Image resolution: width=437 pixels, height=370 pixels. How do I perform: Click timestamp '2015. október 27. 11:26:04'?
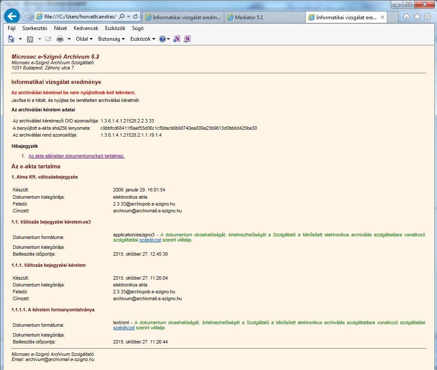point(141,278)
